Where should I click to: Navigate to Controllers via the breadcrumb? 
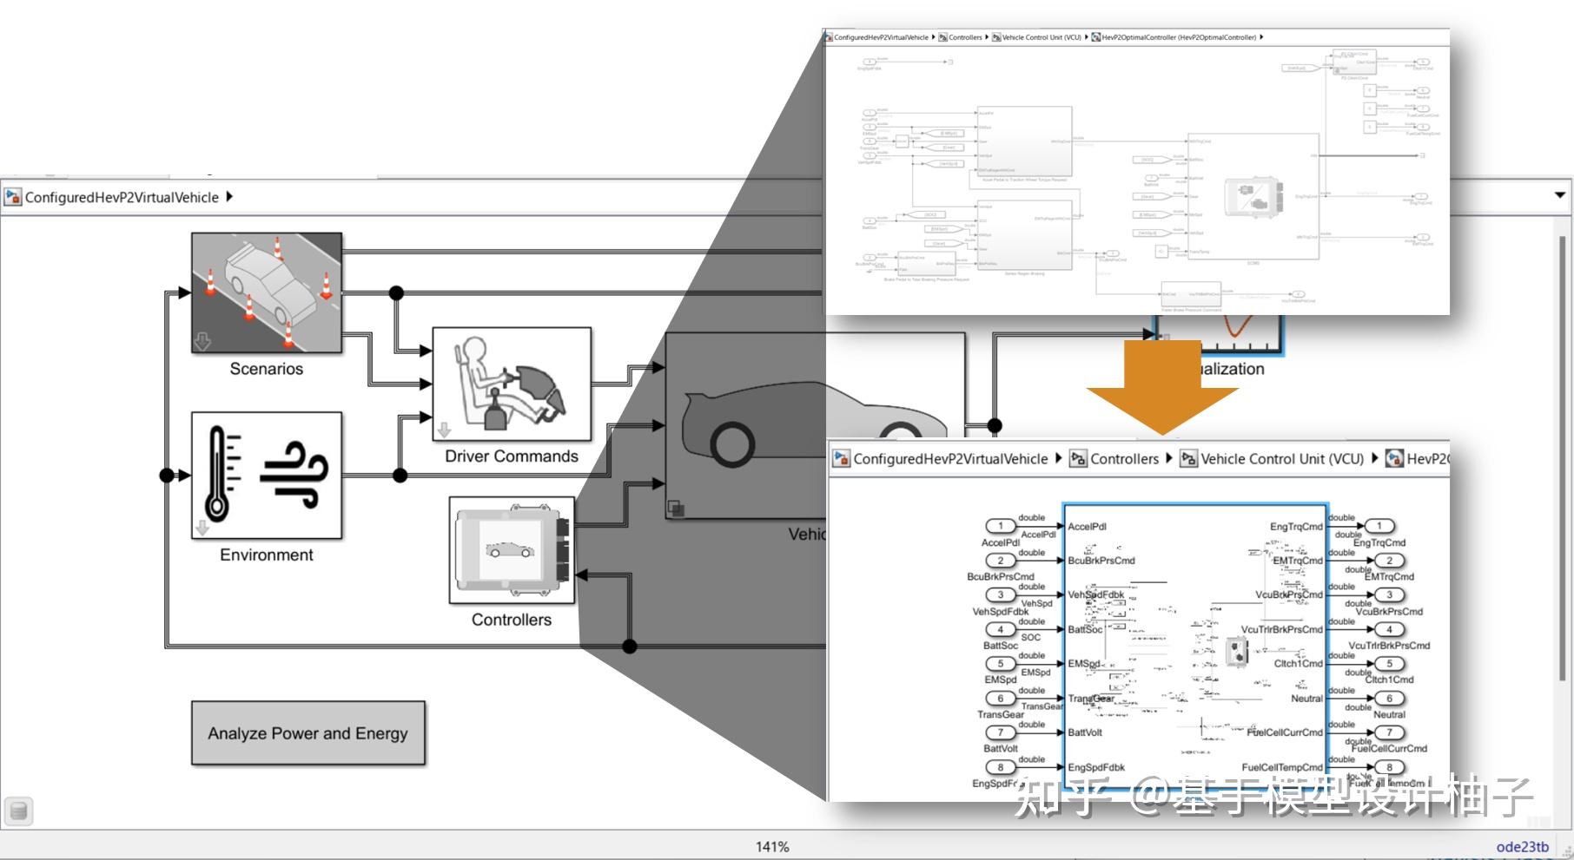click(1126, 458)
